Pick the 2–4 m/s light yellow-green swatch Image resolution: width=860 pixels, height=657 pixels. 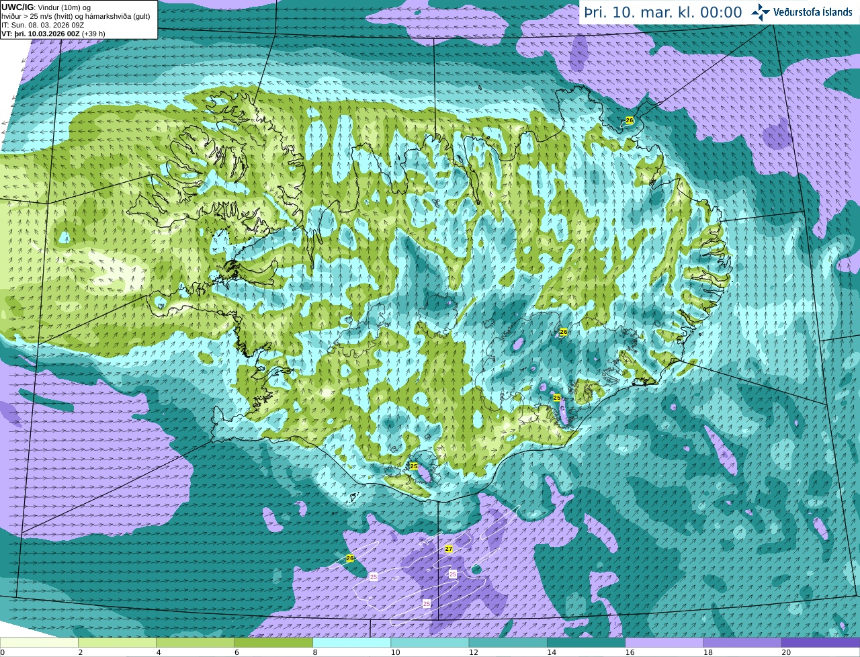pyautogui.click(x=117, y=642)
